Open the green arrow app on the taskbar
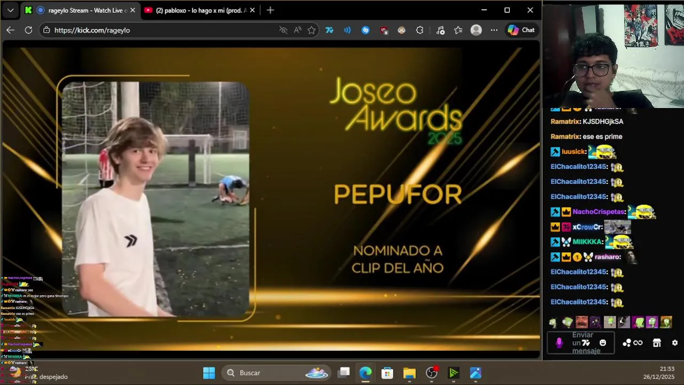The width and height of the screenshot is (684, 385). point(454,373)
